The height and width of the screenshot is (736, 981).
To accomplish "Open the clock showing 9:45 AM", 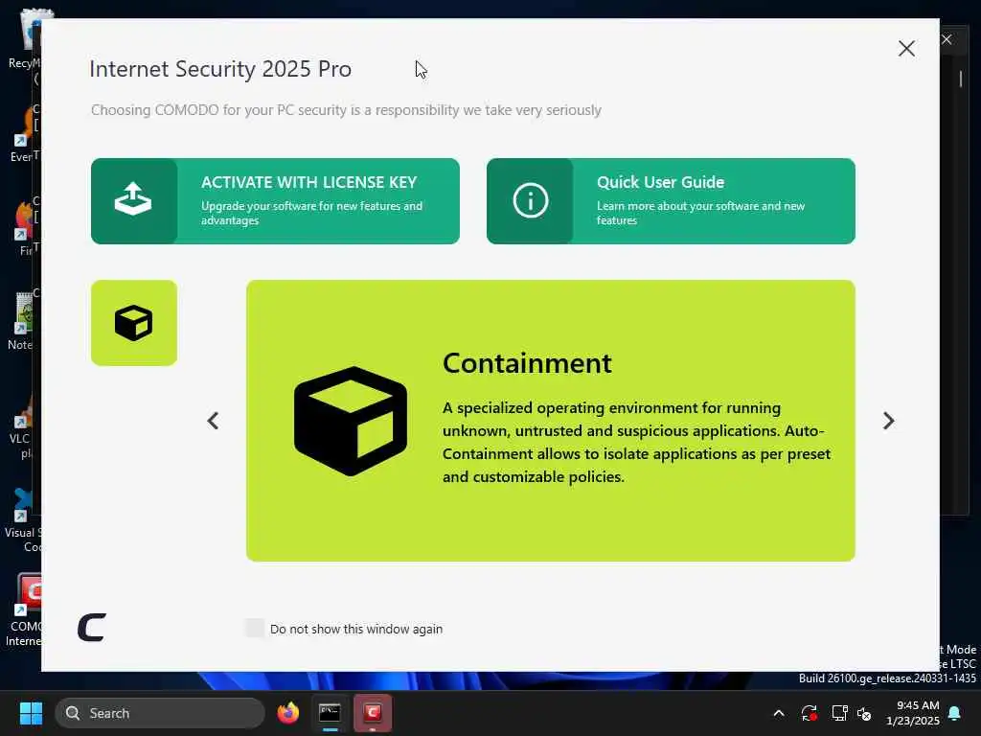I will tap(913, 713).
